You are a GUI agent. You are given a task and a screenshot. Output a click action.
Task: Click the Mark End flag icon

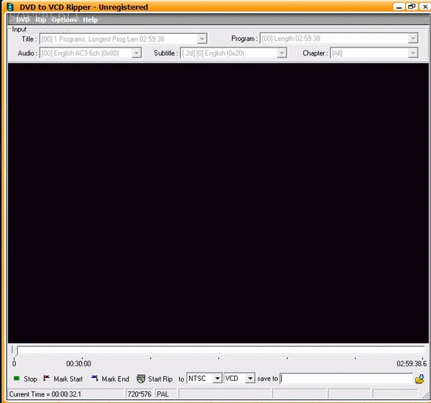click(95, 379)
